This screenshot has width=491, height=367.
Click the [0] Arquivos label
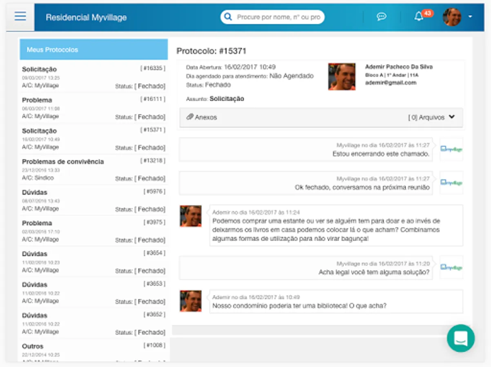coord(427,117)
